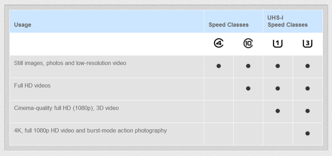The width and height of the screenshot is (332, 156).
Task: Click the U1 dot for Cinema-quality full HD
Action: click(x=278, y=111)
